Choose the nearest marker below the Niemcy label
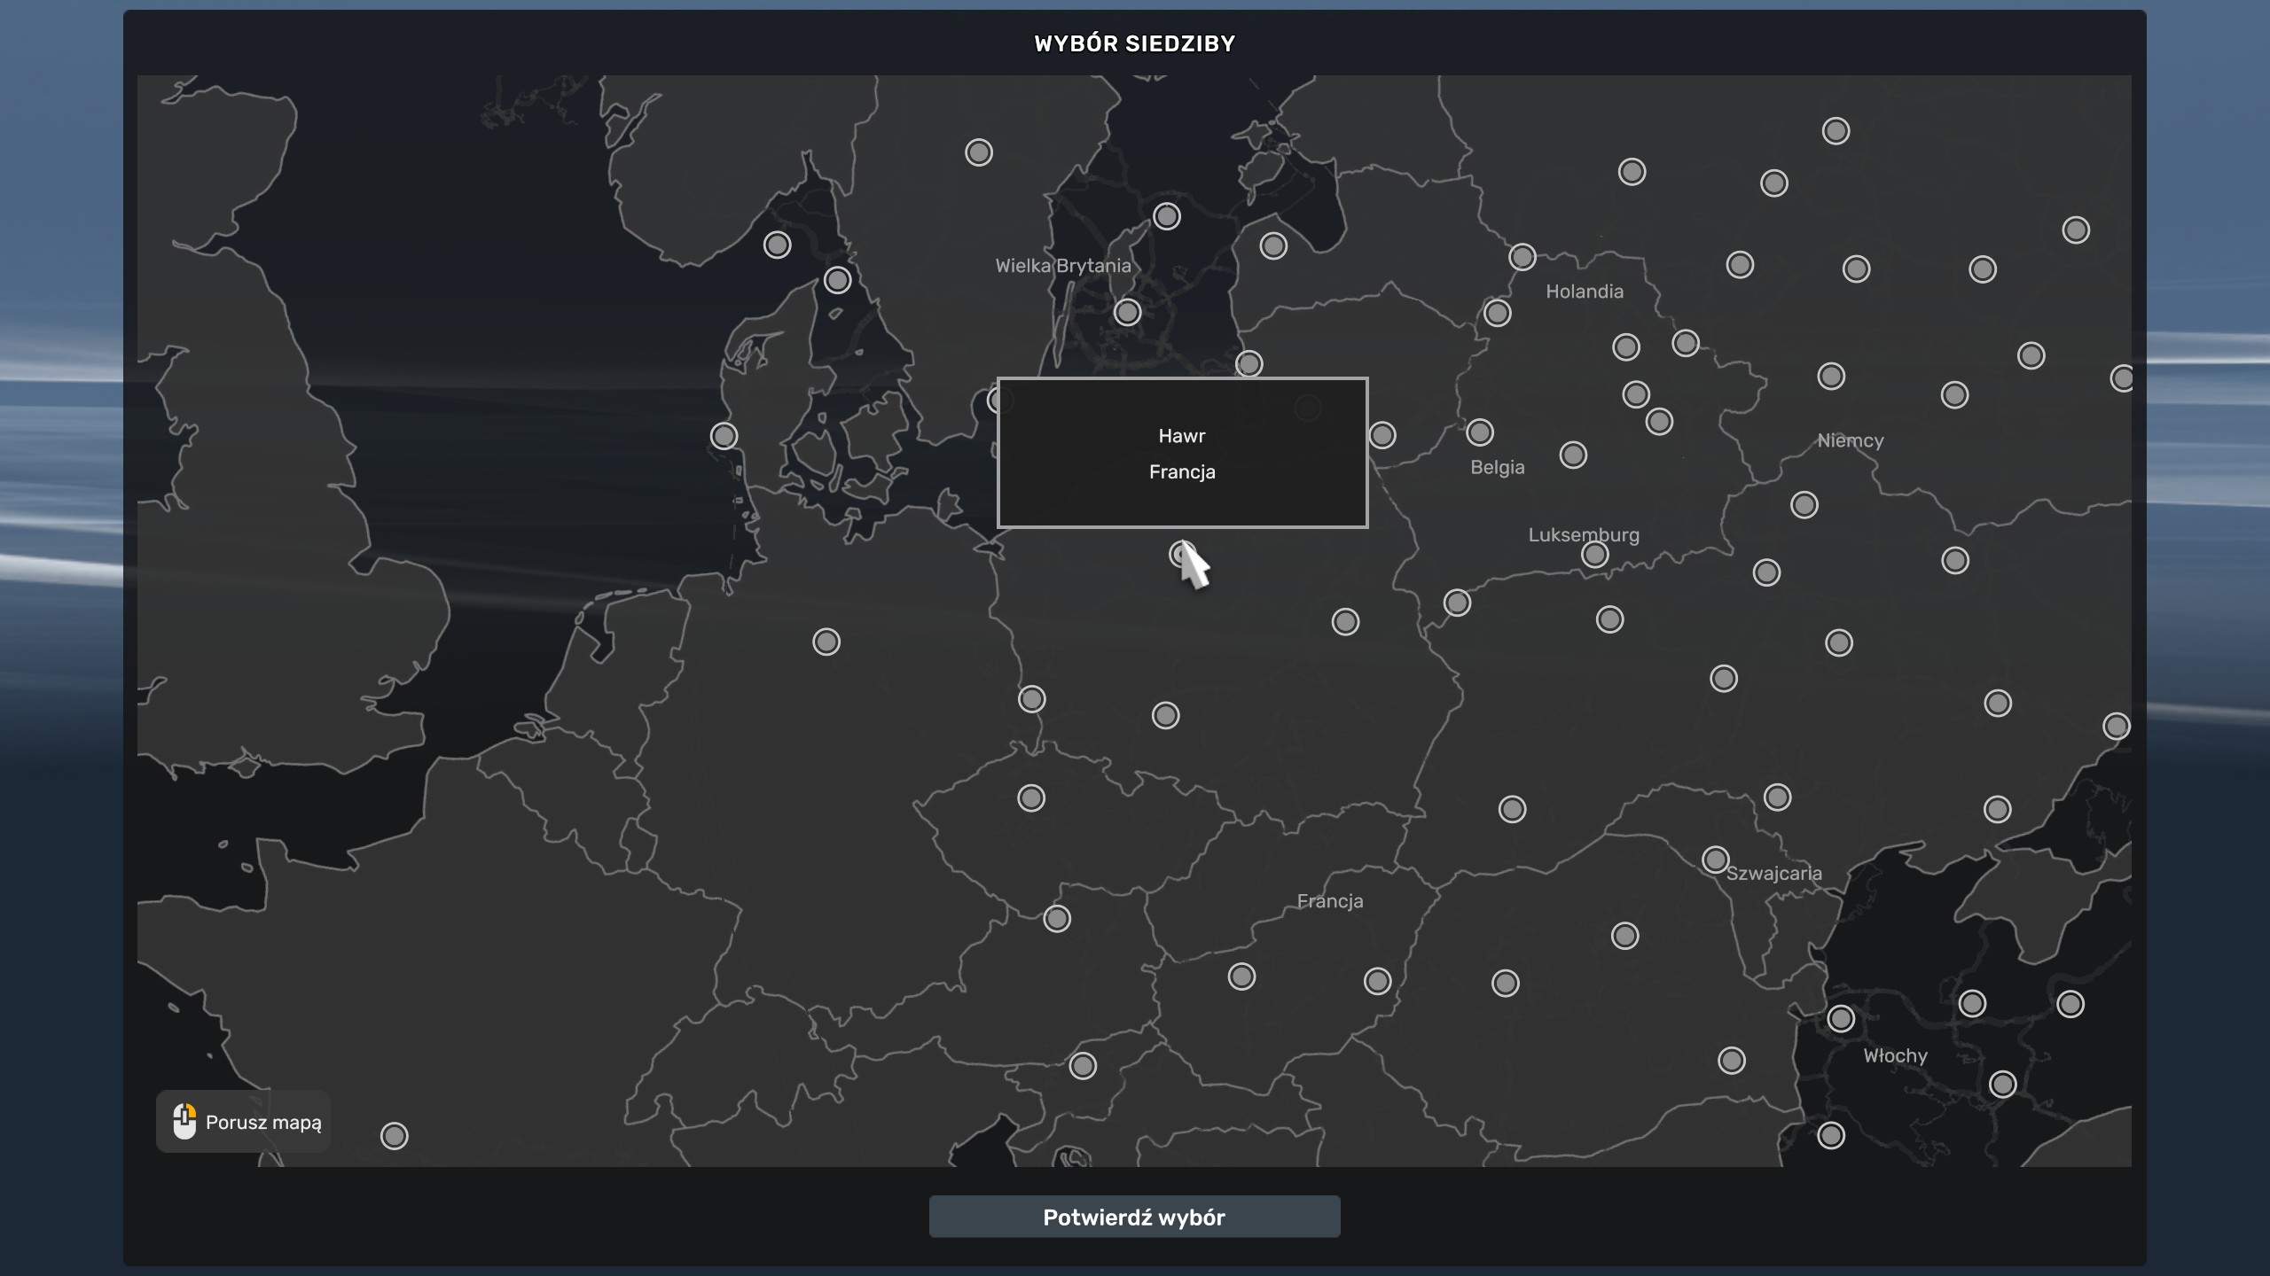Screen dimensions: 2270x1276 1804,505
